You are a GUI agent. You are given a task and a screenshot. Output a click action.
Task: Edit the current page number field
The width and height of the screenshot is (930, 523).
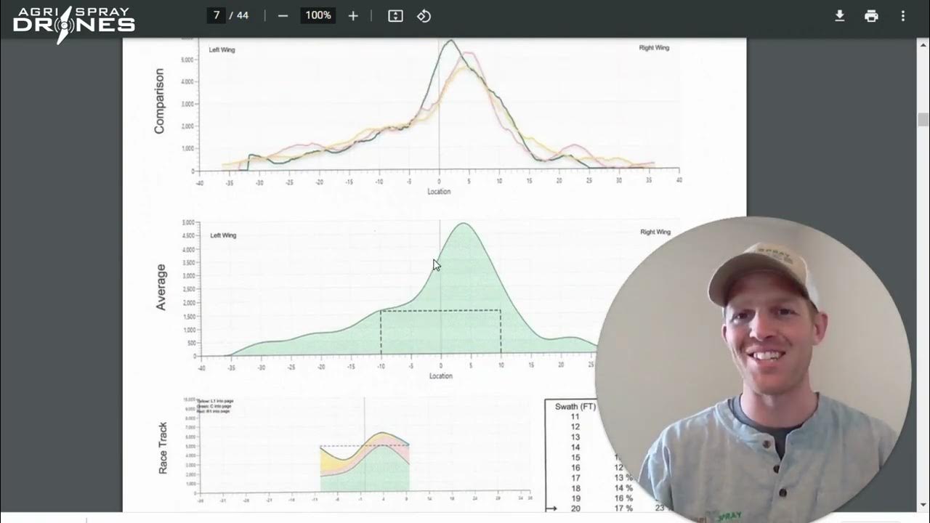click(217, 15)
